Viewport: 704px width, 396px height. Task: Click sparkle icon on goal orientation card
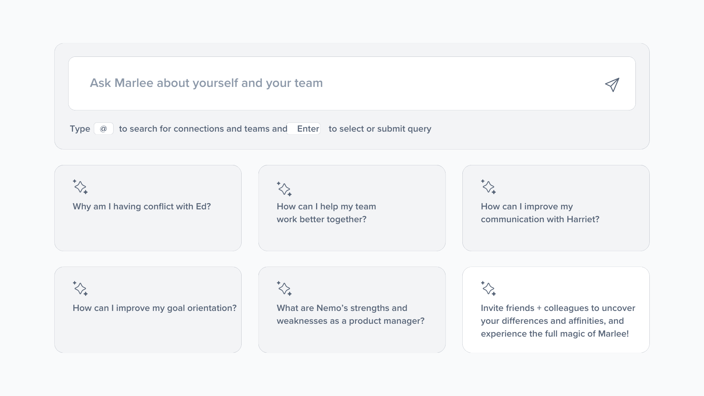coord(80,288)
